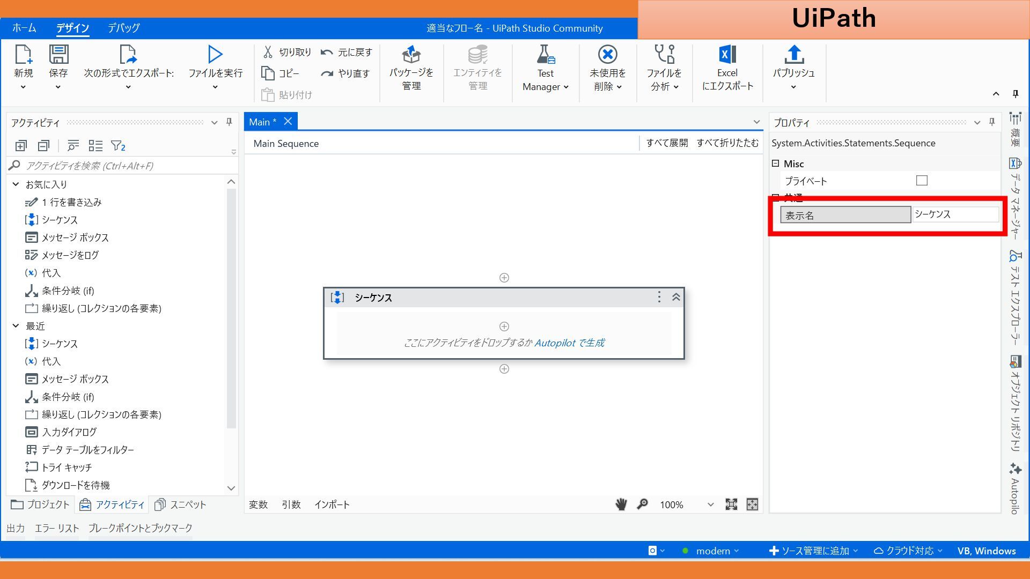Toggle the activity filter funnel icon
This screenshot has height=579, width=1030.
pyautogui.click(x=117, y=146)
